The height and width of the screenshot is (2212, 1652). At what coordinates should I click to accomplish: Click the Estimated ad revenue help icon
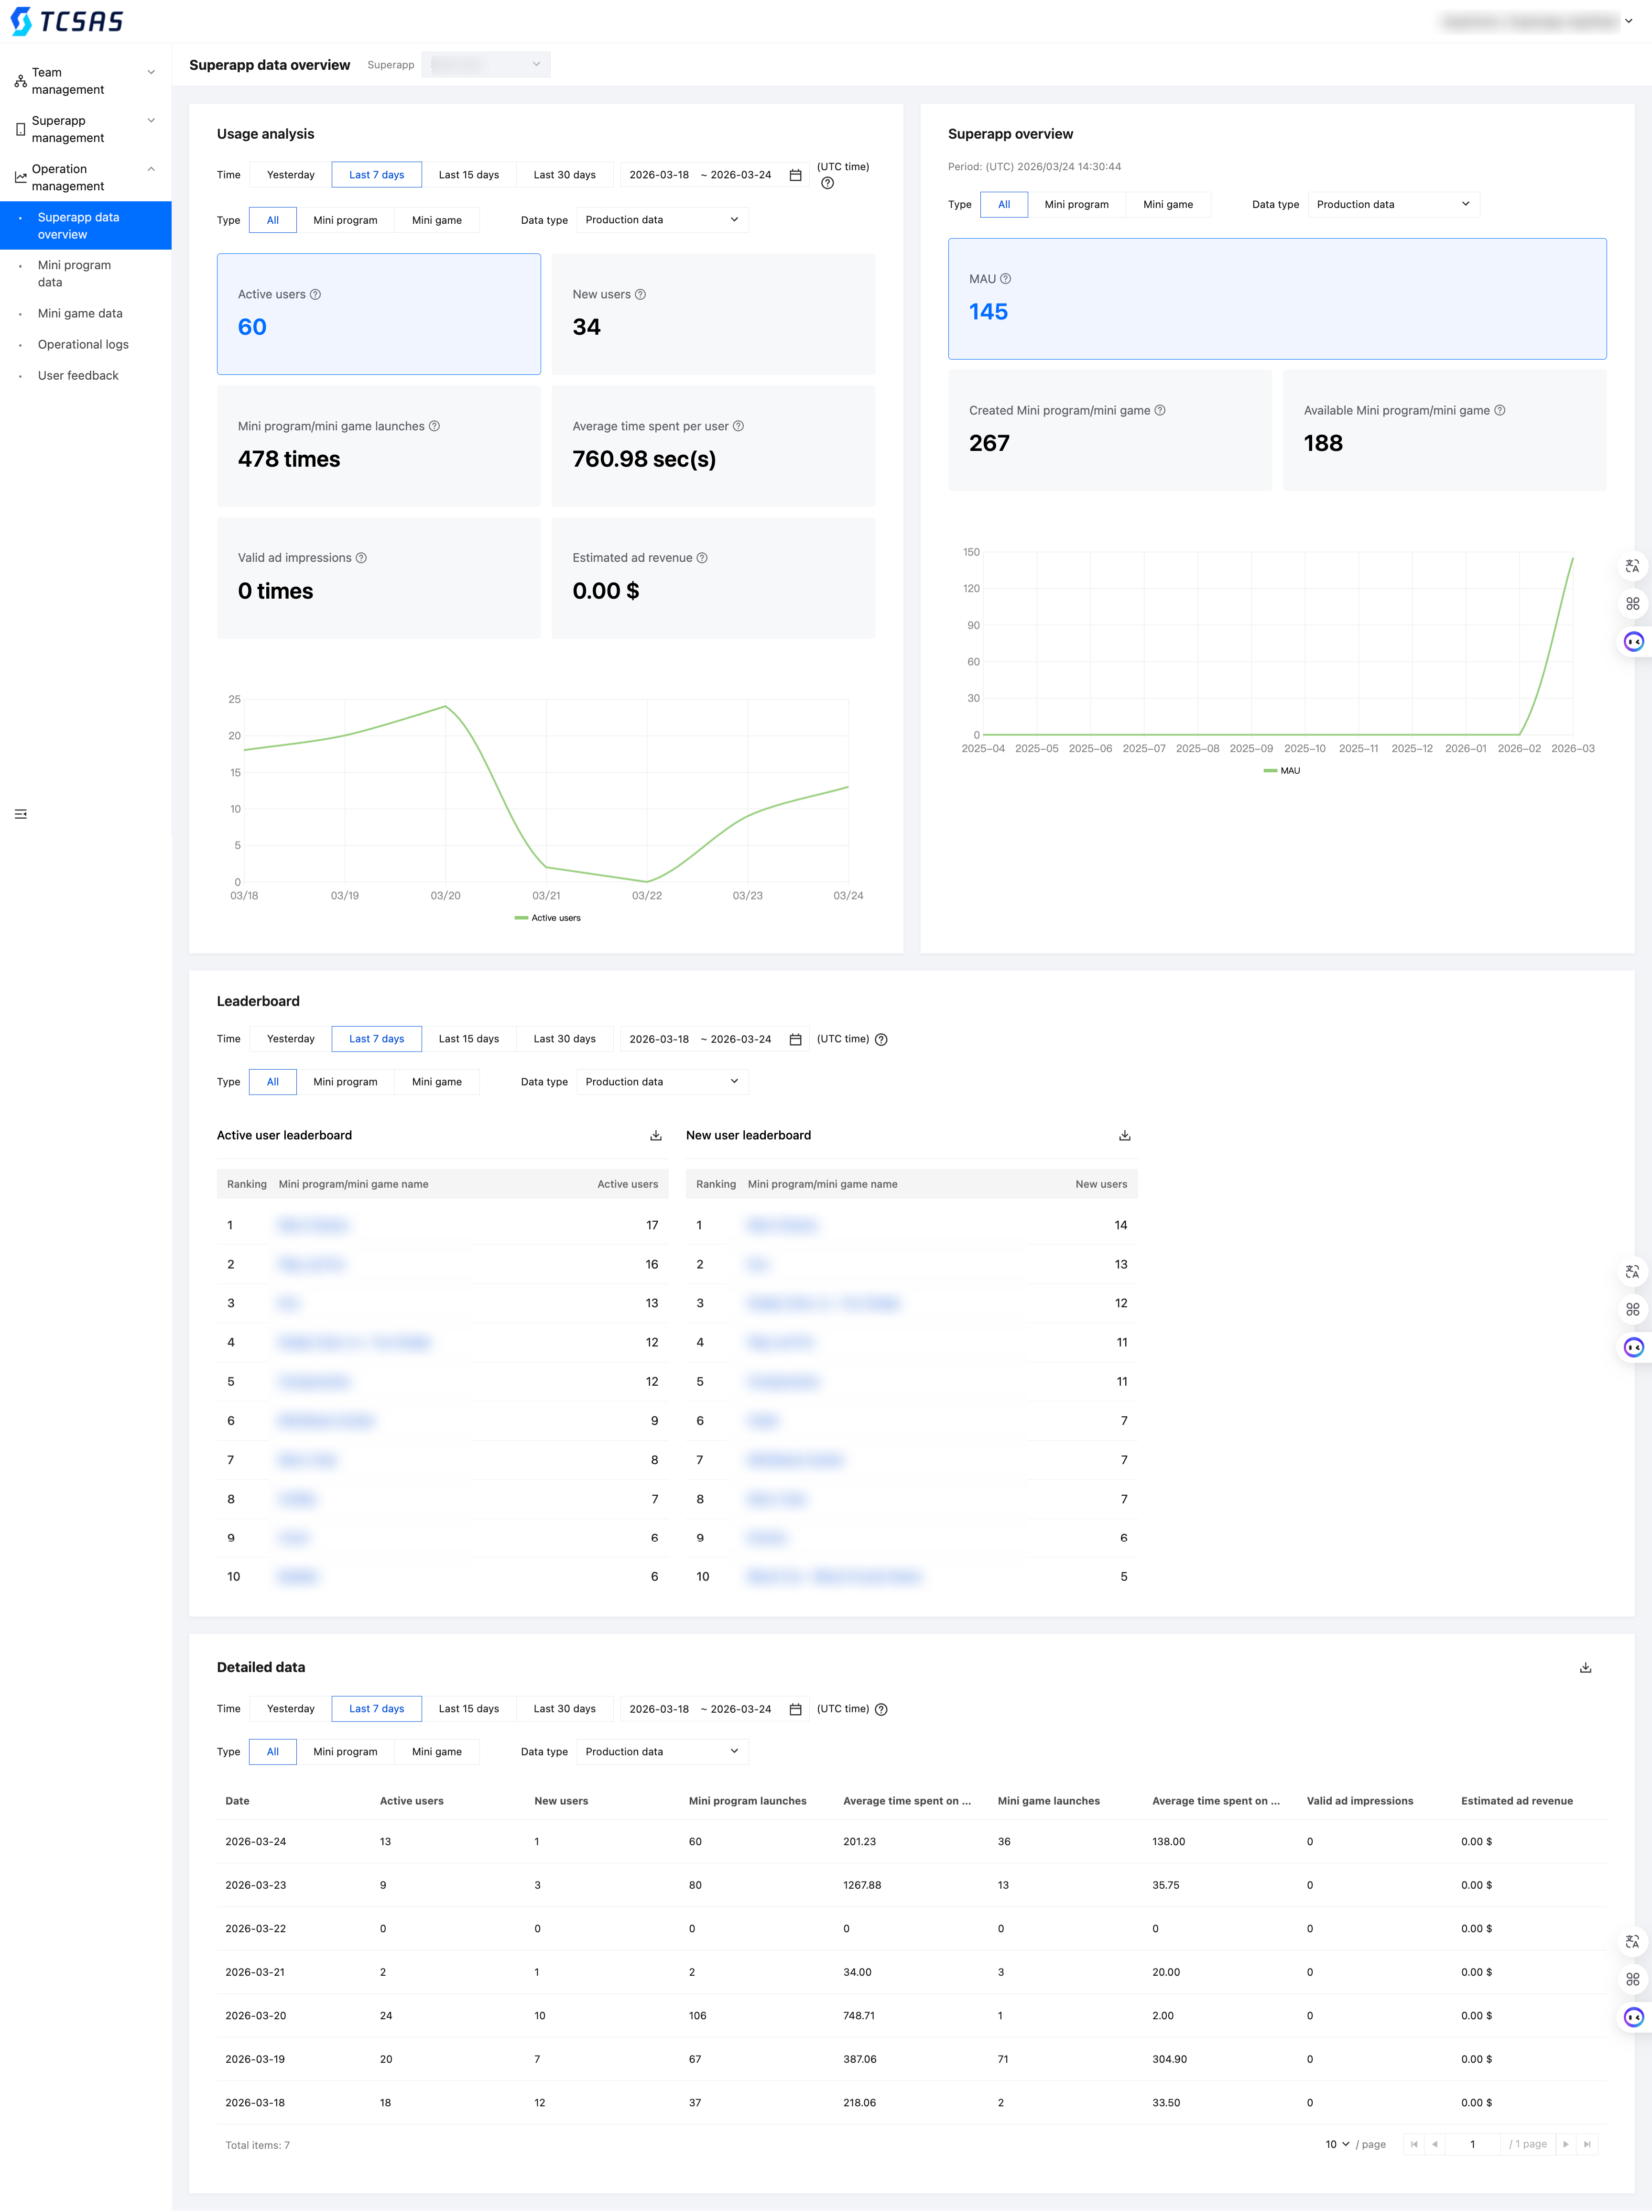tap(702, 558)
